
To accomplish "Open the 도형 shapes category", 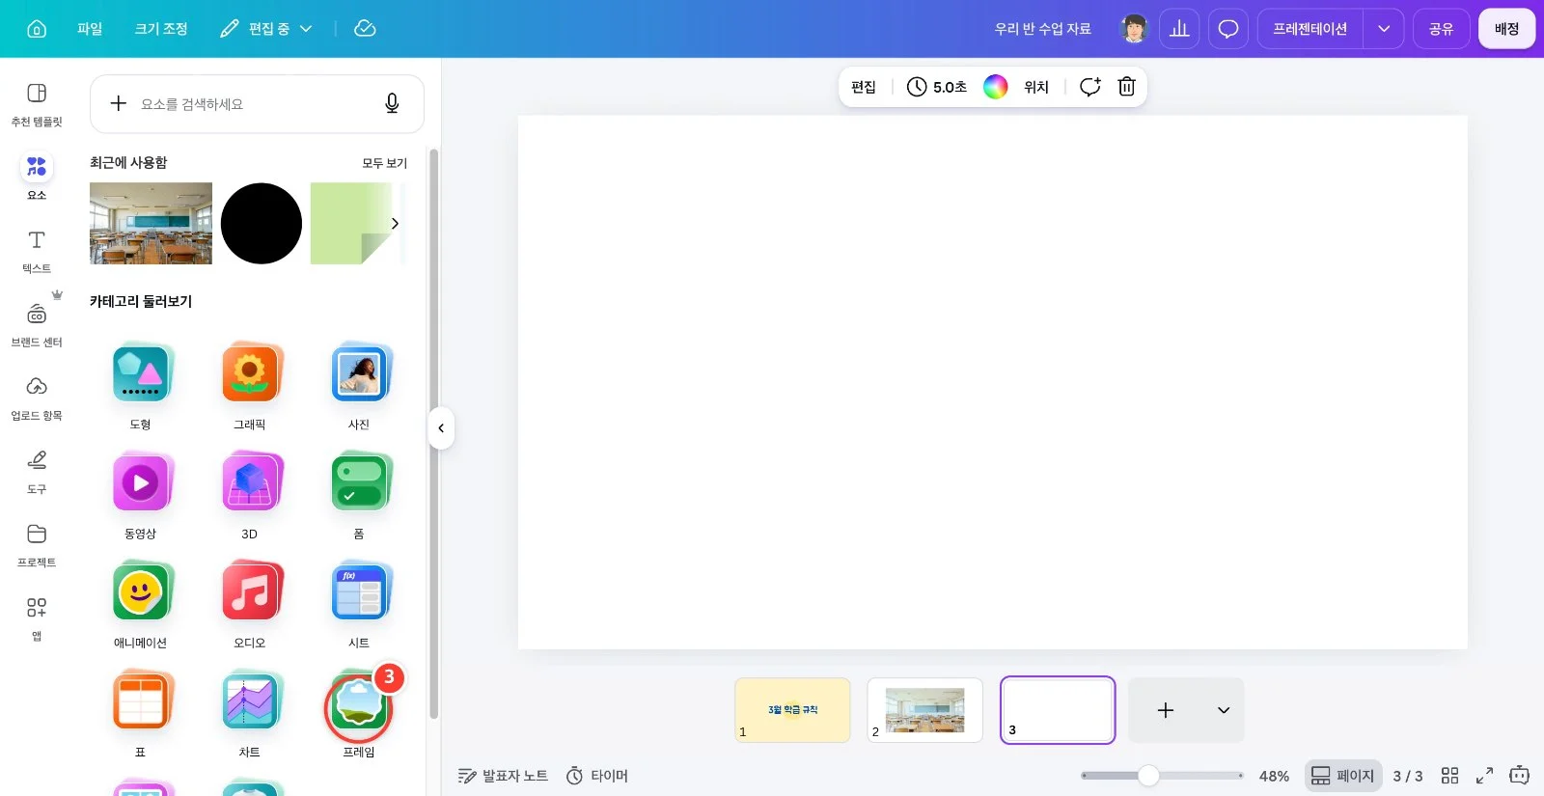I will pos(141,386).
